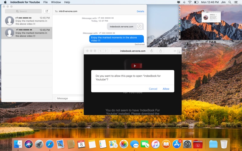Click the Messages Search field
This screenshot has width=242, height=151.
(x=23, y=11)
